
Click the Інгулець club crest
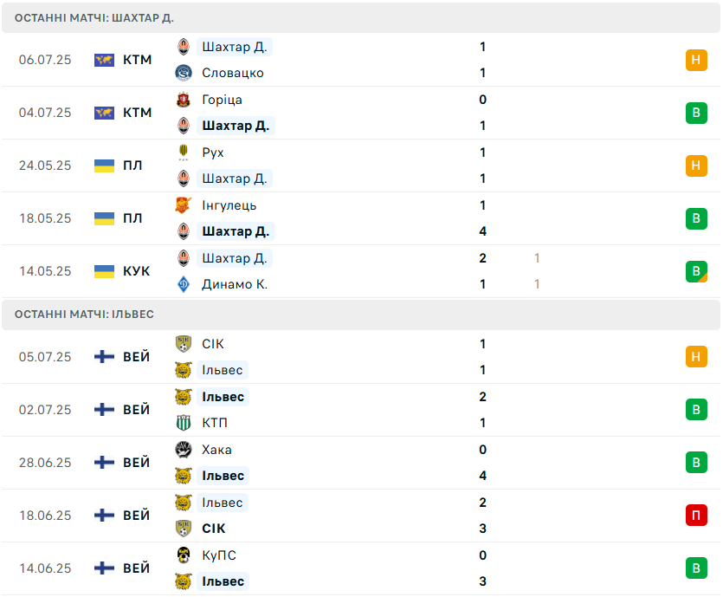pyautogui.click(x=184, y=205)
